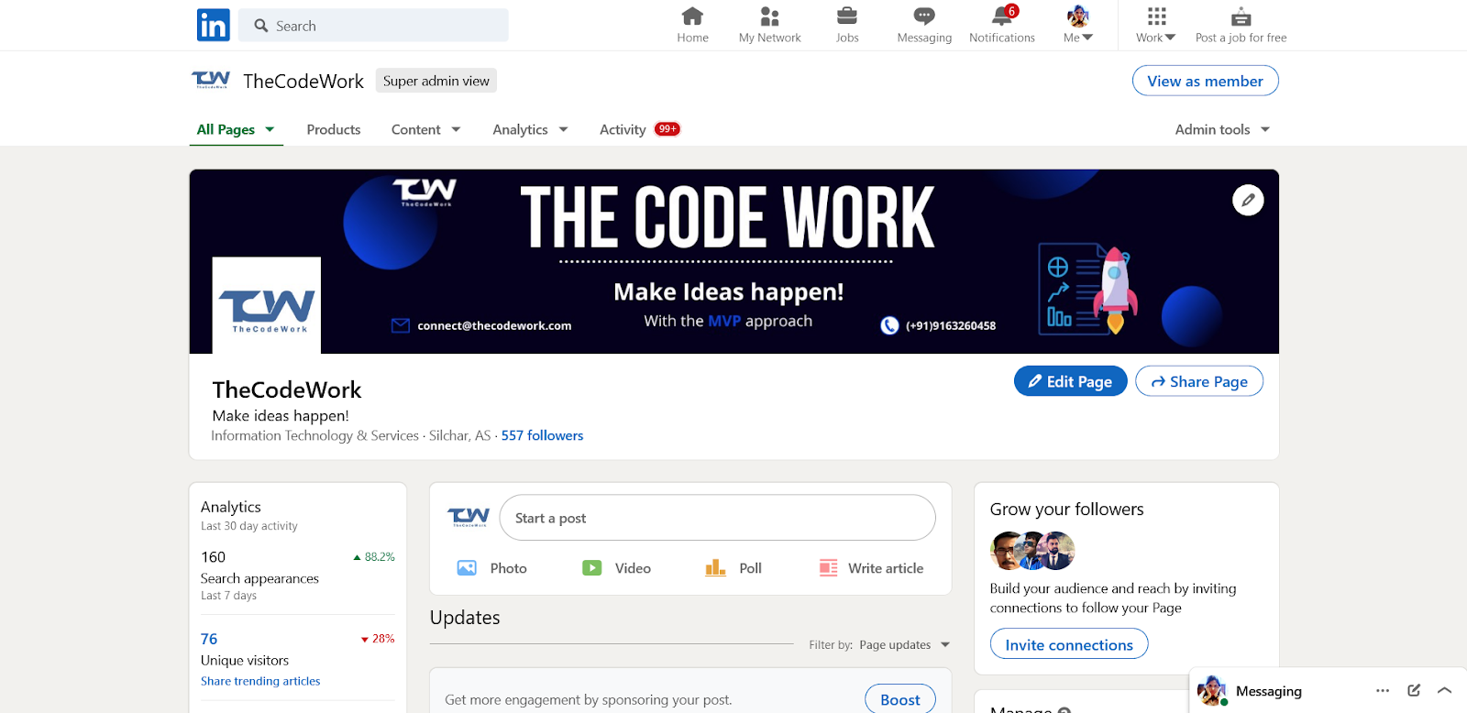The width and height of the screenshot is (1467, 713).
Task: Click the 88.2% increase indicator
Action: point(374,557)
